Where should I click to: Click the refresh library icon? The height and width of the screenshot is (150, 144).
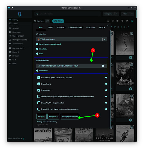click(x=127, y=21)
